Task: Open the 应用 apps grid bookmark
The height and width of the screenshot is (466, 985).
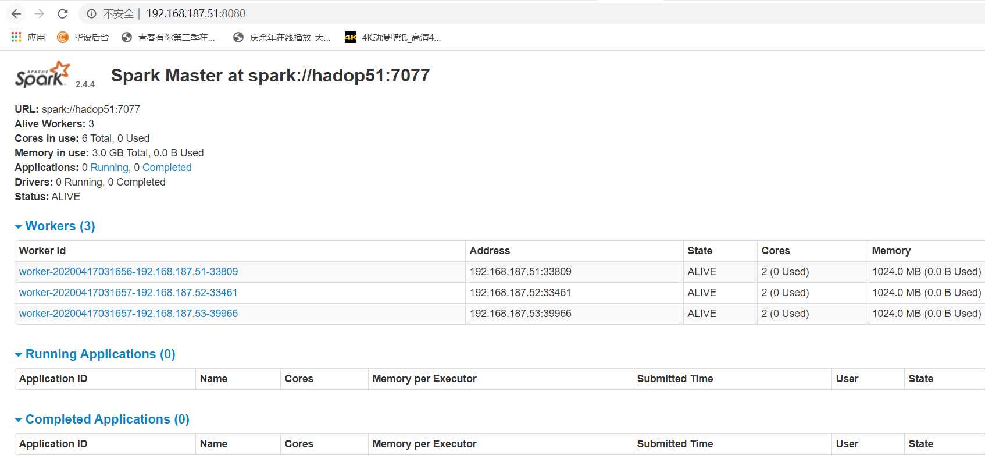Action: (x=28, y=37)
